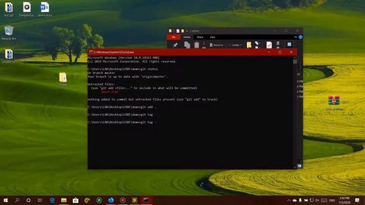Screen dimensions: 365x205
Task: Select the project_02 desktop icon
Action: click(x=9, y=56)
